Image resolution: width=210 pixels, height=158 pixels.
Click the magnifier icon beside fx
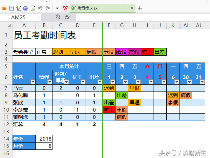[58, 17]
